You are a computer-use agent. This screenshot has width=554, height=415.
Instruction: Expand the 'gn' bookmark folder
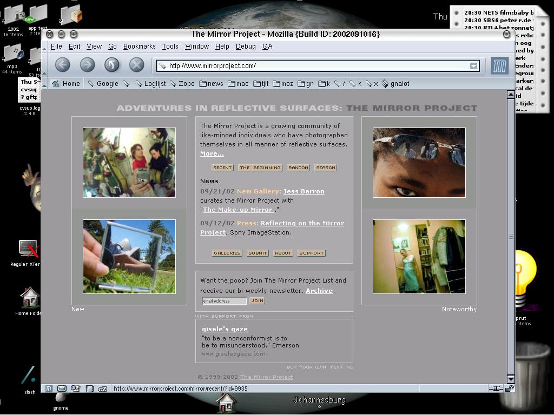[x=306, y=84]
